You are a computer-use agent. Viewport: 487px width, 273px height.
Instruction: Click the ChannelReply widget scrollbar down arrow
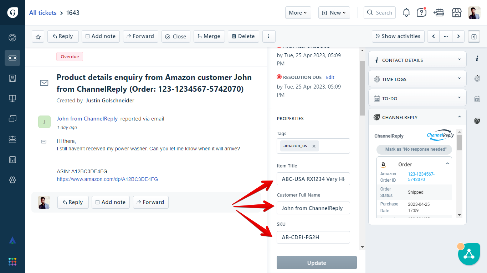click(x=459, y=215)
